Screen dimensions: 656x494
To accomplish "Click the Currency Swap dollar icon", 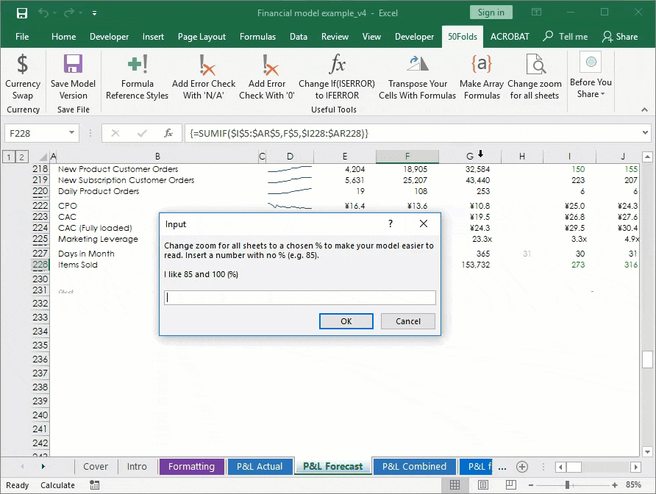I will [22, 64].
